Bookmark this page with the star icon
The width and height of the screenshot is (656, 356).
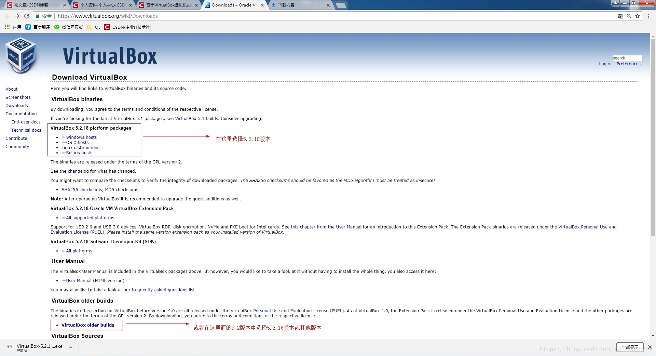coord(637,16)
